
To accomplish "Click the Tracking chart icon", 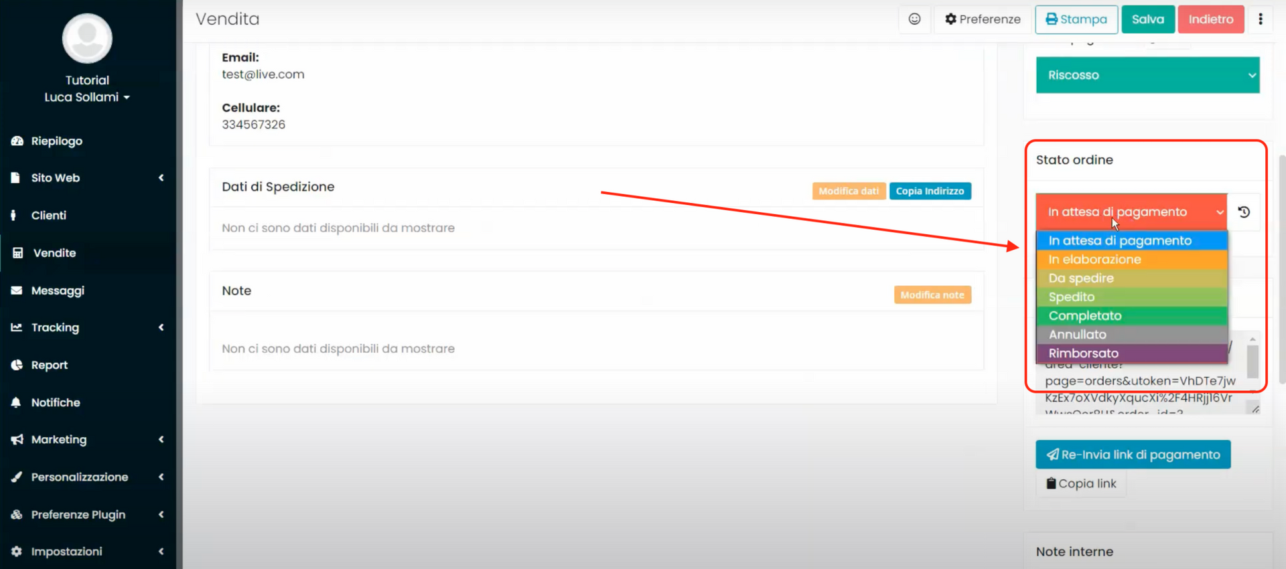I will coord(17,327).
